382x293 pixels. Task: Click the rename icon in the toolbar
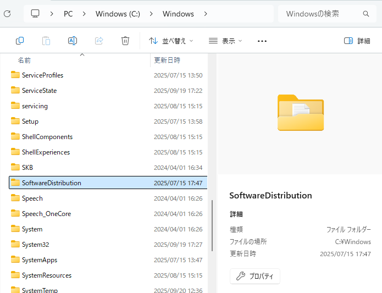(x=73, y=41)
